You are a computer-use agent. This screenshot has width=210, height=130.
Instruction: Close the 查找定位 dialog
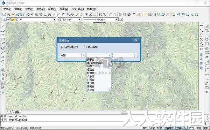[136, 40]
